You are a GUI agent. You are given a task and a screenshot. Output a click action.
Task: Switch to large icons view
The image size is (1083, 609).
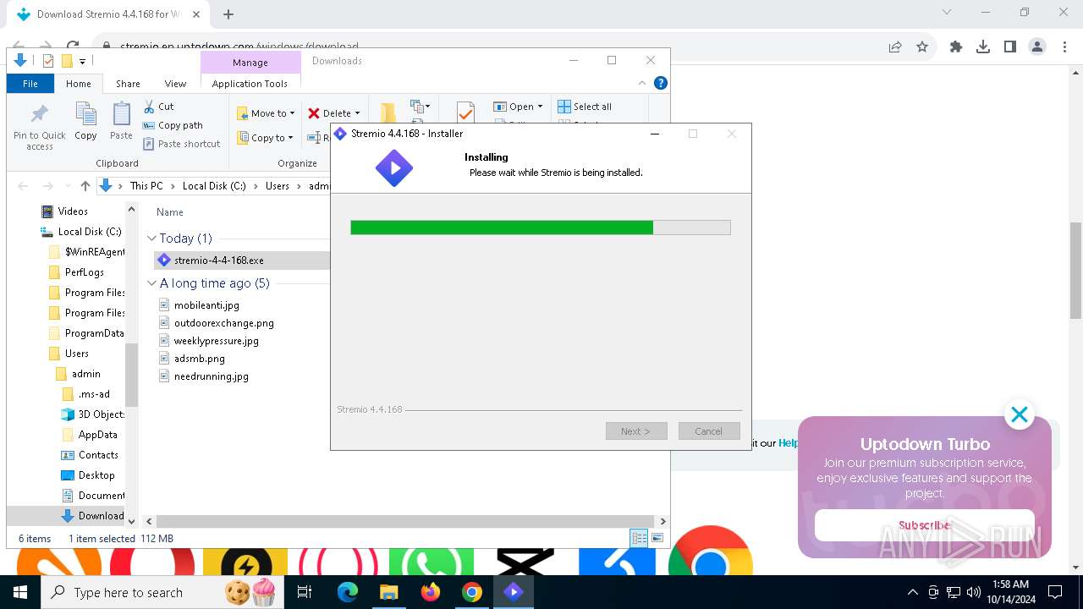click(x=657, y=538)
